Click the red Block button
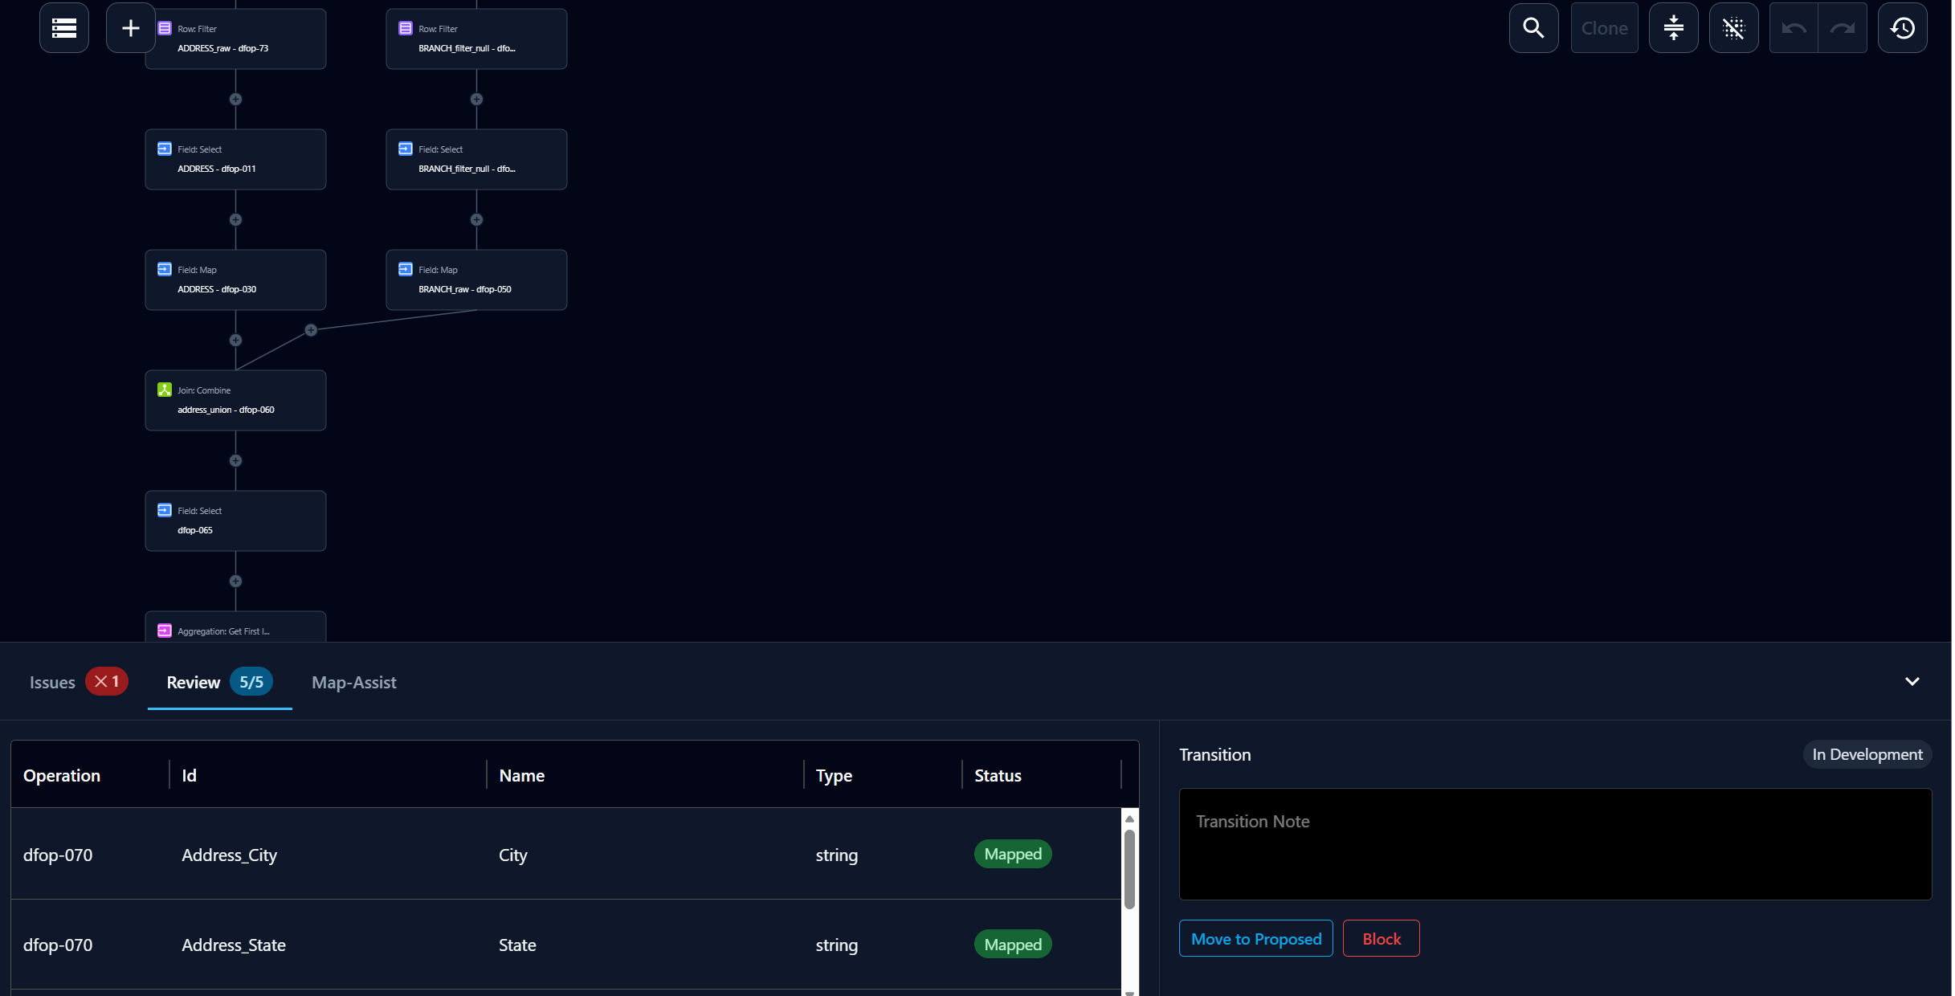Viewport: 1955px width, 996px height. pos(1381,938)
